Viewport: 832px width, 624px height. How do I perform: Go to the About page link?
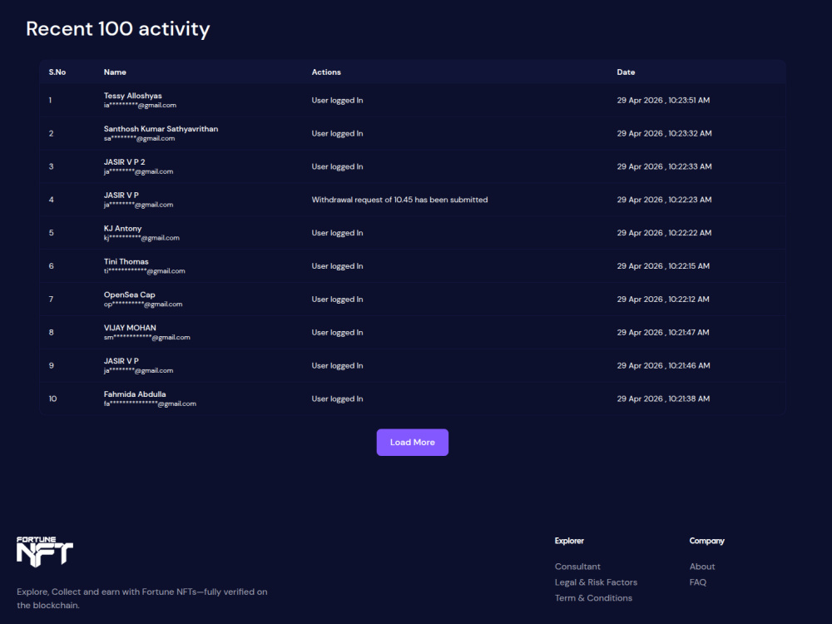(x=702, y=566)
